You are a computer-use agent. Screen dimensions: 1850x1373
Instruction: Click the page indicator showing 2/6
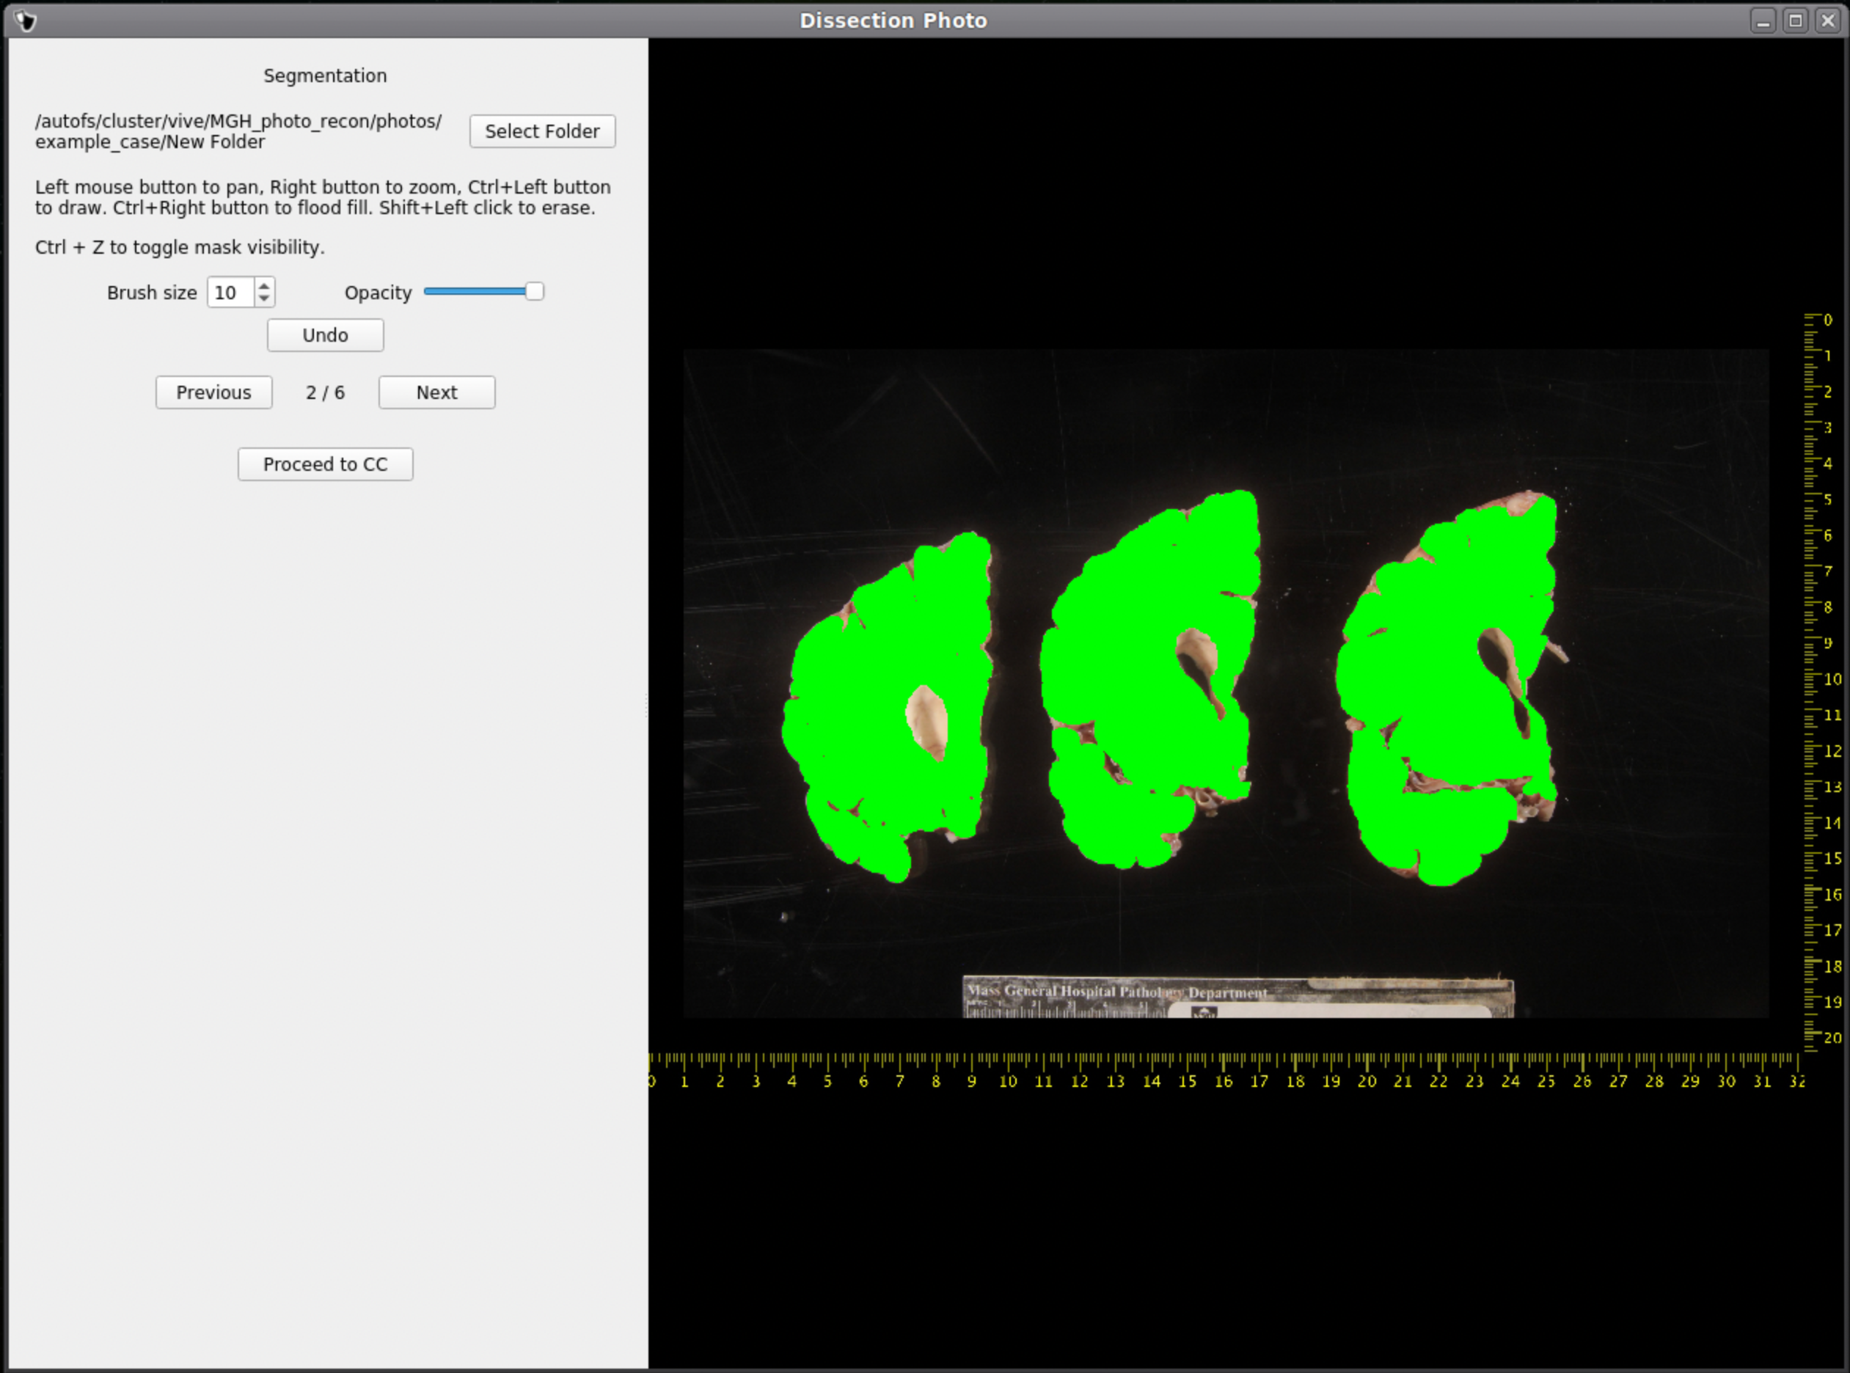[x=326, y=391]
